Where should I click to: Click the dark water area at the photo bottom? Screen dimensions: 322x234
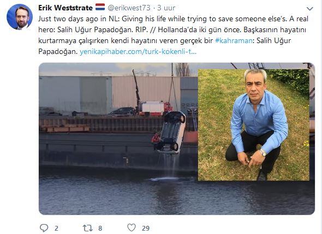point(177,197)
